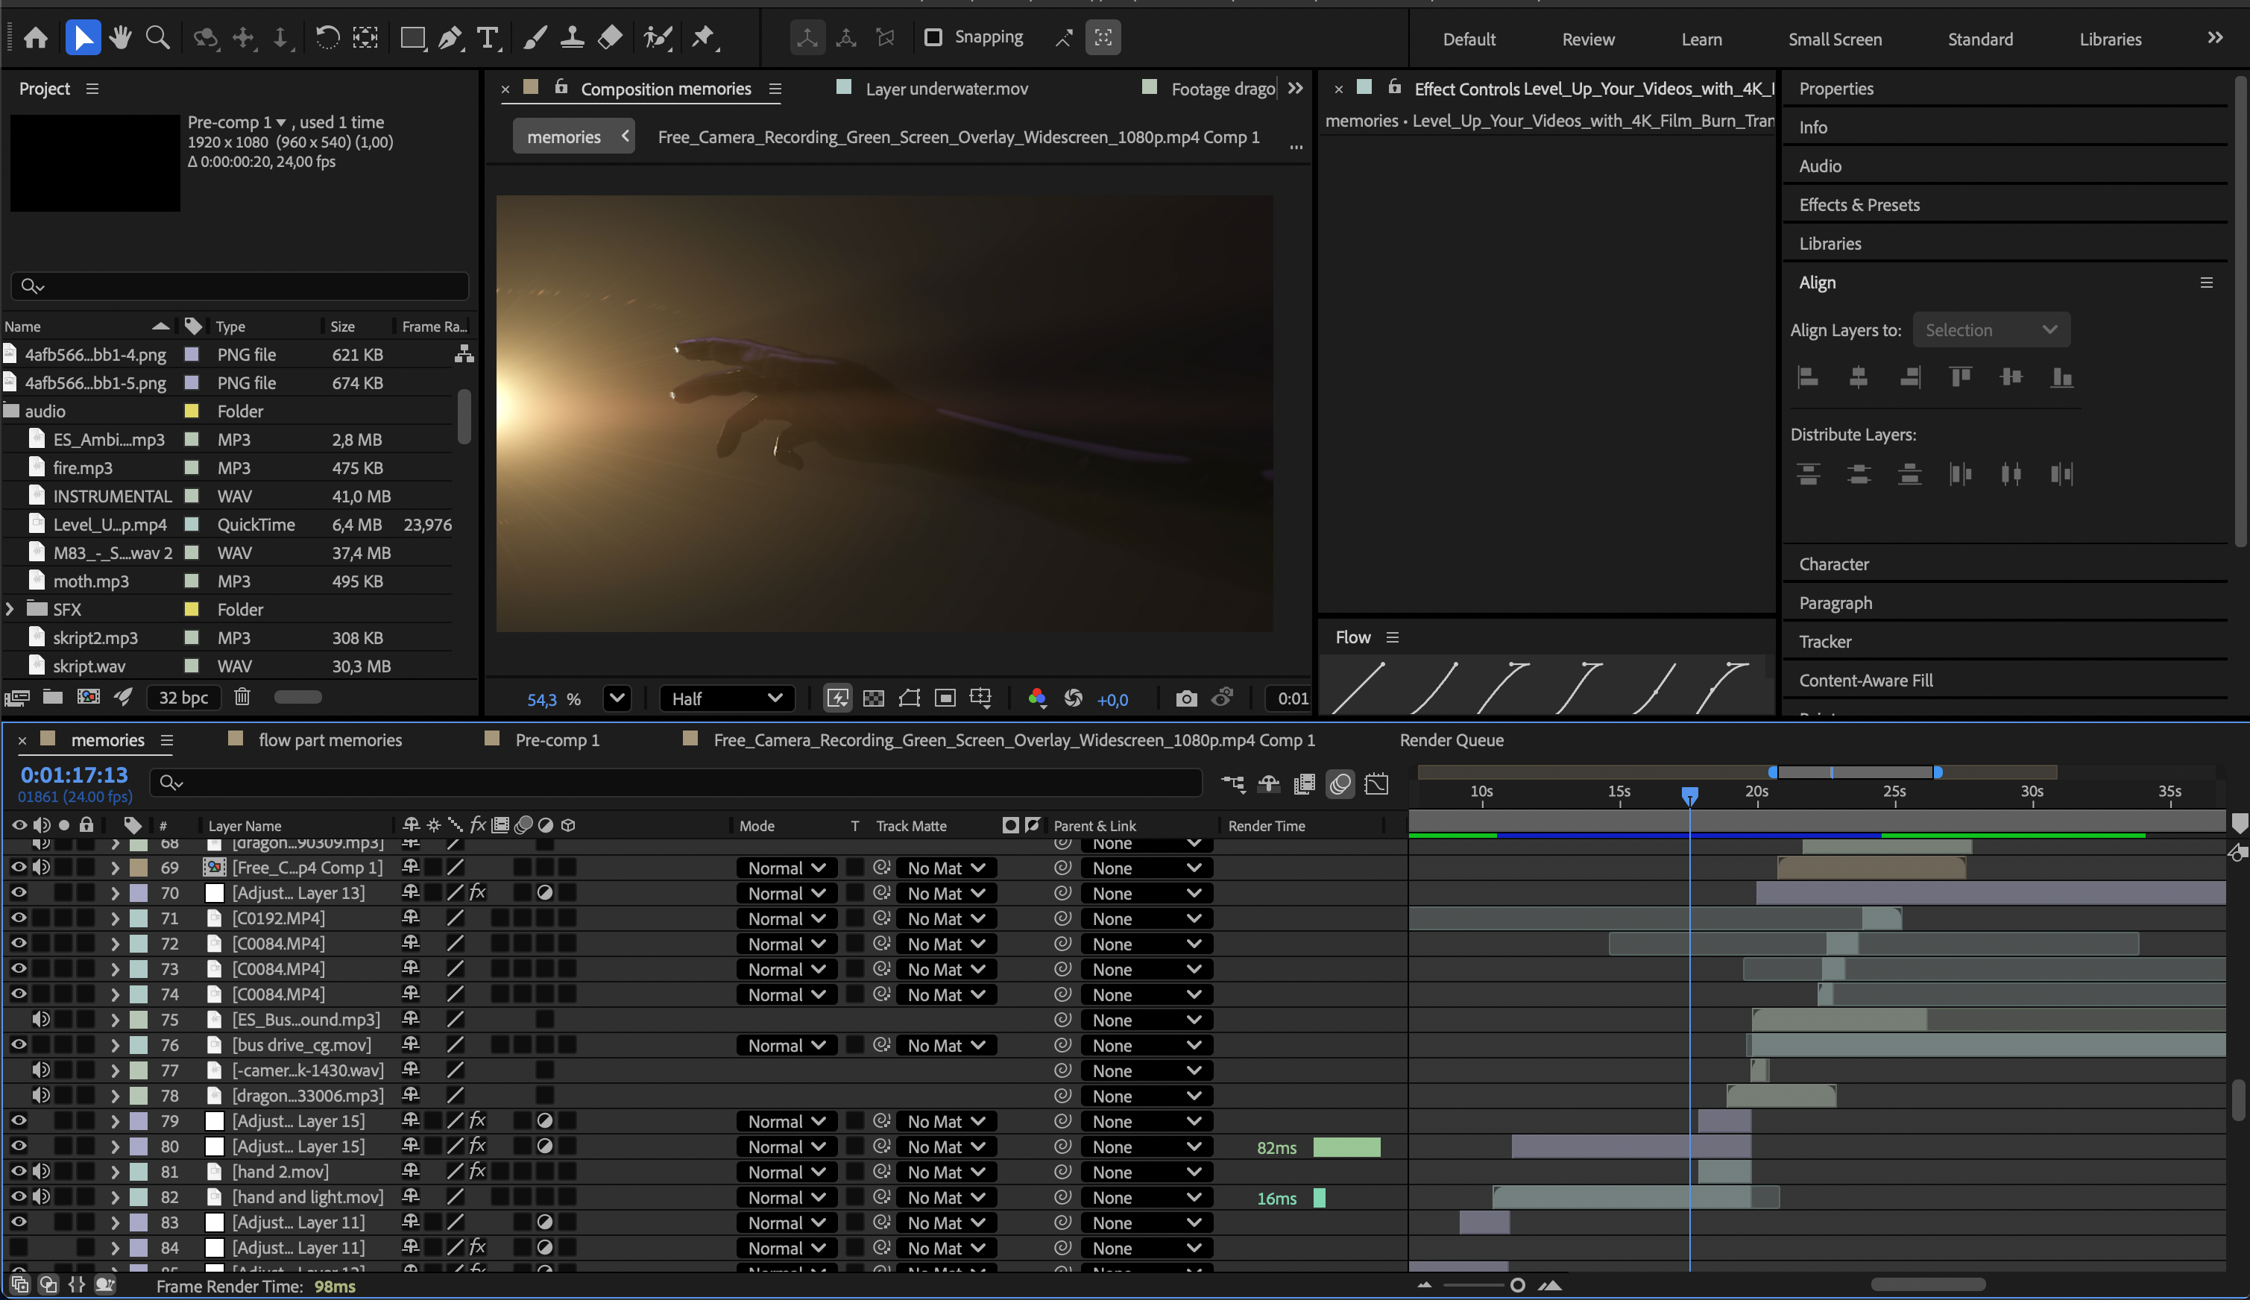The width and height of the screenshot is (2250, 1300).
Task: Click the 32 bpc color depth button
Action: click(x=183, y=697)
